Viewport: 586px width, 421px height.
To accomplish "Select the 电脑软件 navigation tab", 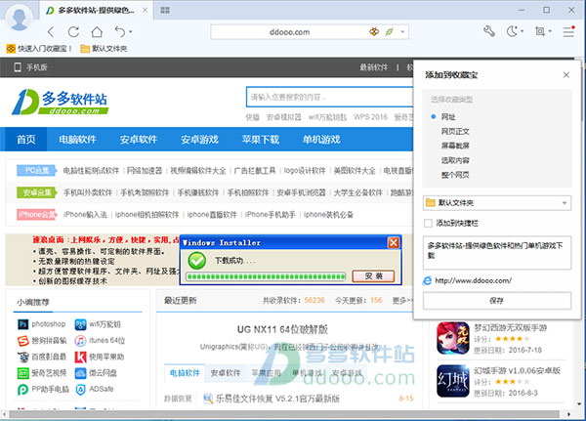I will click(78, 140).
